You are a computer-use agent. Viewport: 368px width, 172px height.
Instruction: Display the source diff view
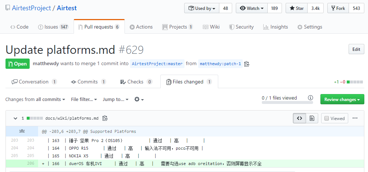pyautogui.click(x=300, y=118)
